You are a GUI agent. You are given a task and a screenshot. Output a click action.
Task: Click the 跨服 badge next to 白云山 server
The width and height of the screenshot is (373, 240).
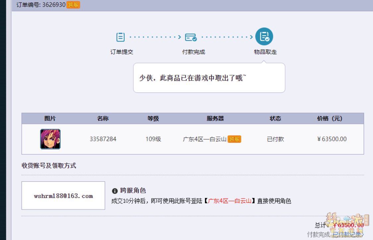point(234,139)
